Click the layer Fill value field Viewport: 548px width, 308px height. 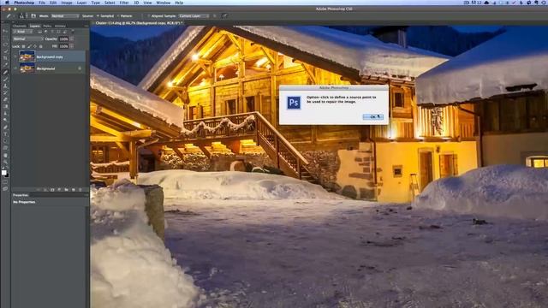(63, 46)
